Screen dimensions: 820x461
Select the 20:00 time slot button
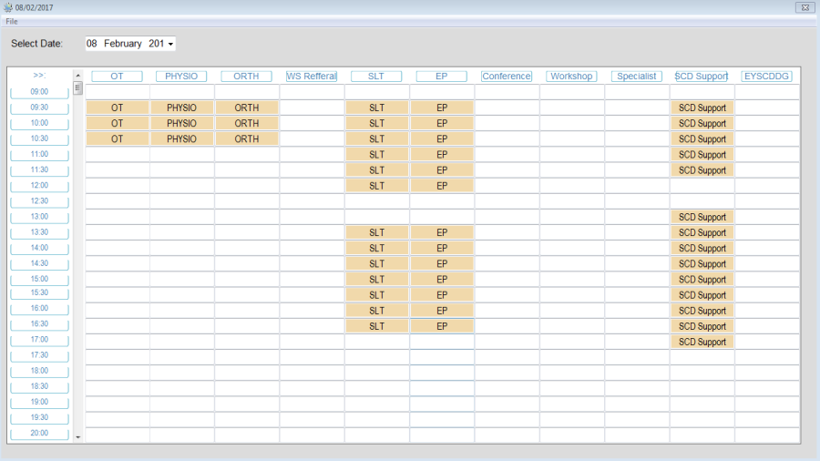39,434
